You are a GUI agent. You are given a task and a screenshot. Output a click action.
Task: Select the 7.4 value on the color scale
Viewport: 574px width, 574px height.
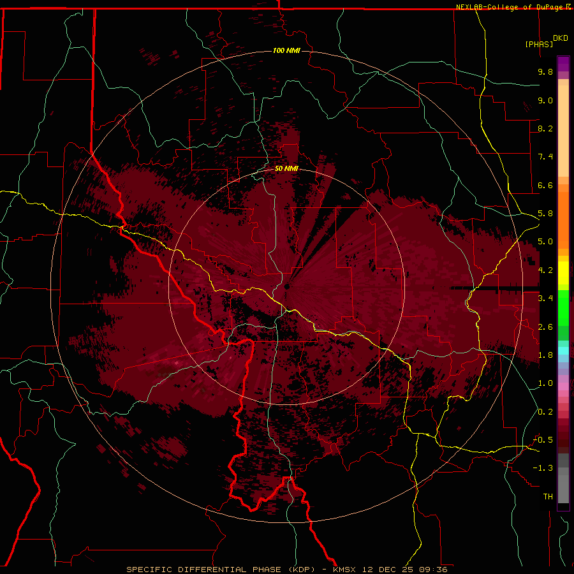(x=545, y=157)
